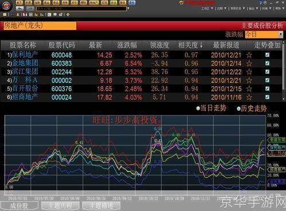Screen dimensions: 286x211
Task: Disable overlay checkbox in 招商地产 row
Action: coord(267,97)
